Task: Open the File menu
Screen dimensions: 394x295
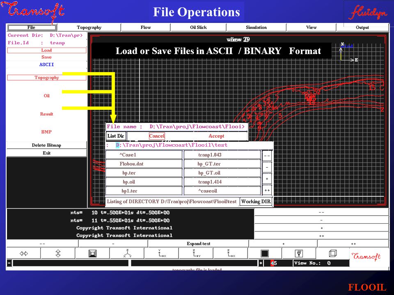Action: click(x=32, y=27)
